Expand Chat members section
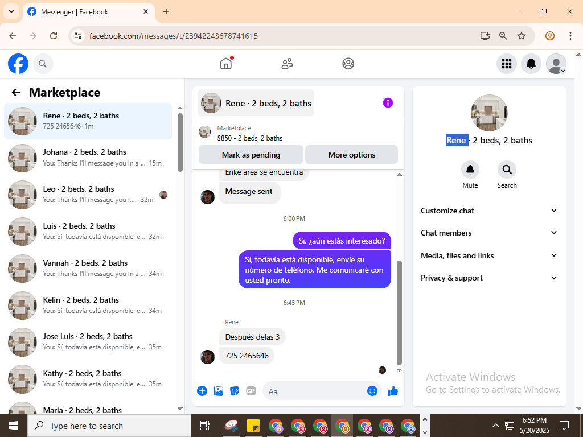Screen dimensions: 583x437 [x=489, y=233]
